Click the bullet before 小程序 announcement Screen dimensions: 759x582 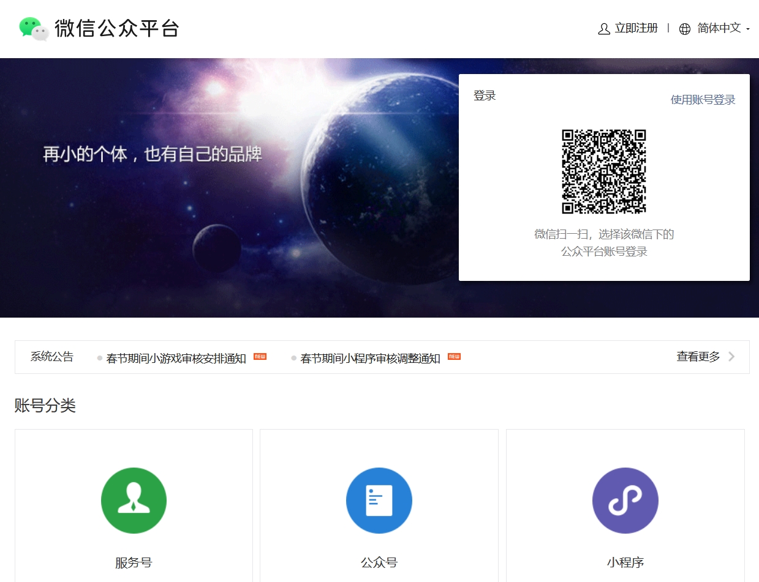[293, 358]
